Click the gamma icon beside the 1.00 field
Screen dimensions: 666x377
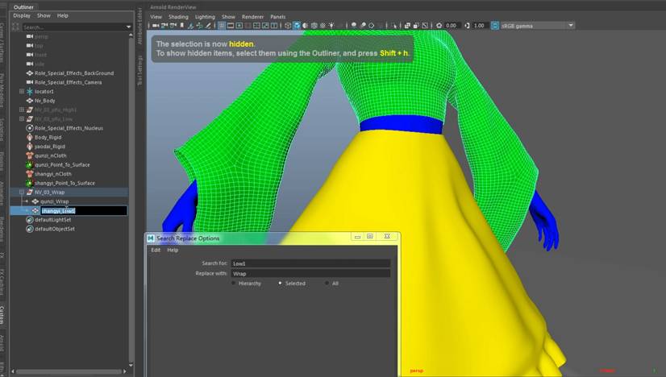coord(467,26)
